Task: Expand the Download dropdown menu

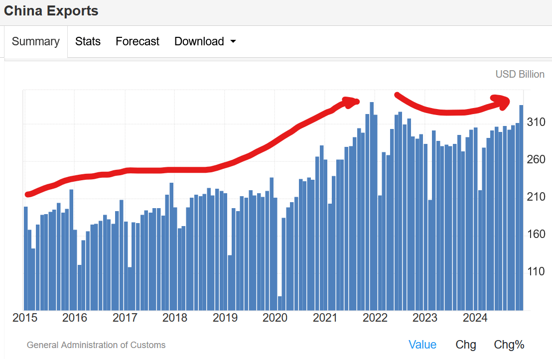Action: pyautogui.click(x=205, y=41)
